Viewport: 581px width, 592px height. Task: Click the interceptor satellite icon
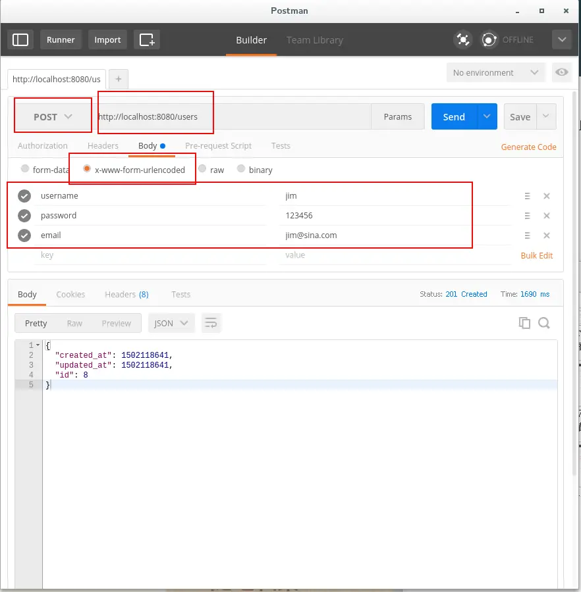point(462,39)
